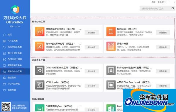Screen dimensions: 176x112
Task: Click the 高级计算器 title text
Action: [123, 44]
